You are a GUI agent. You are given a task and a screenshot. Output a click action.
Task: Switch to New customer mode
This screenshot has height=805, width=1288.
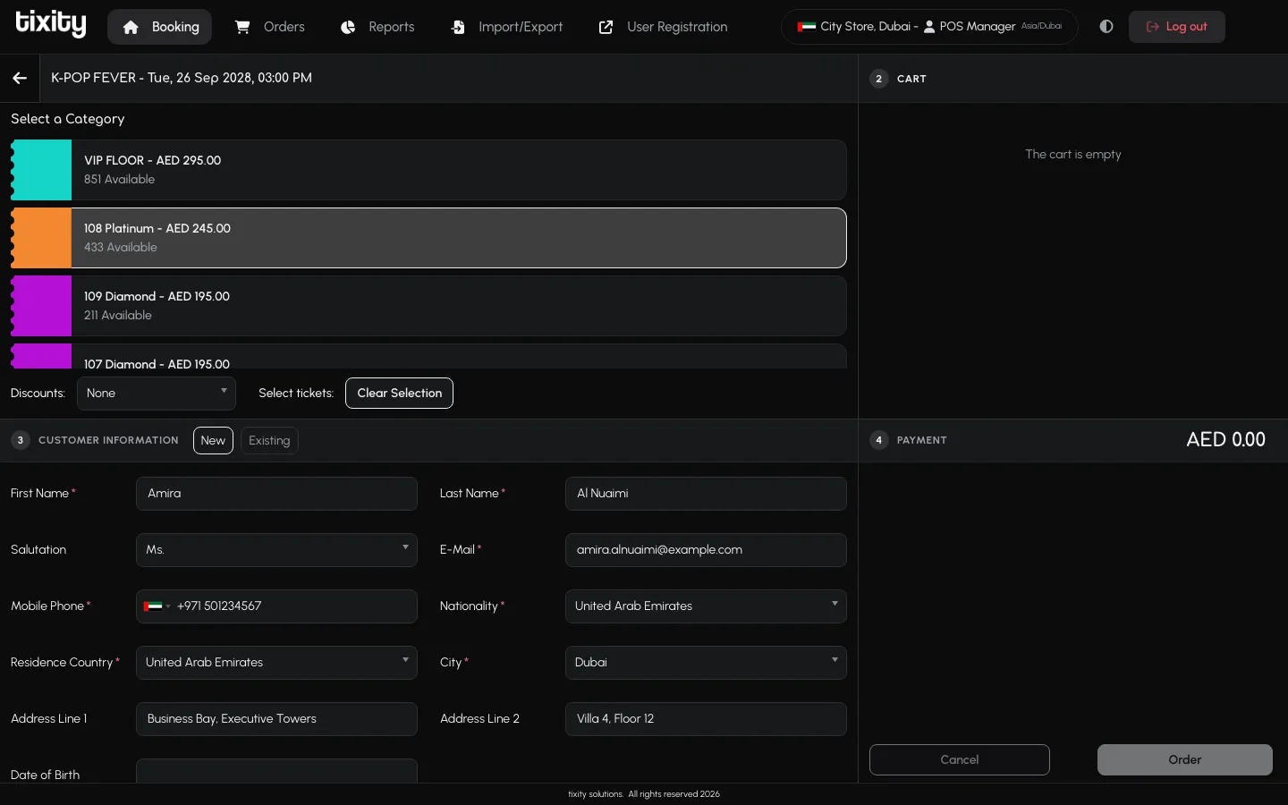point(213,440)
